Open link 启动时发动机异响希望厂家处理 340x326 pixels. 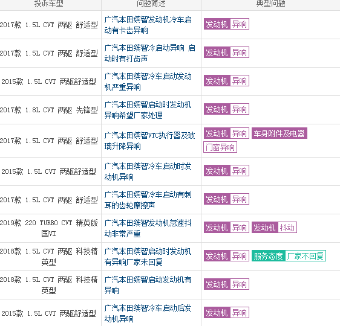pyautogui.click(x=148, y=110)
